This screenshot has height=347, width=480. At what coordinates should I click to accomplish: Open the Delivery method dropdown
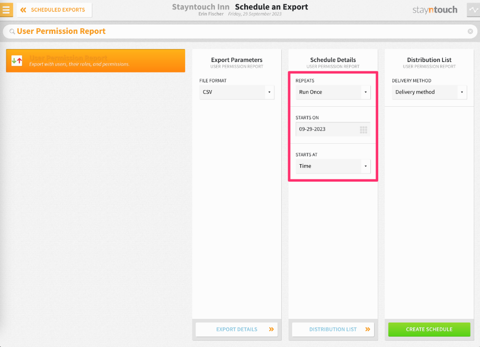click(x=429, y=92)
